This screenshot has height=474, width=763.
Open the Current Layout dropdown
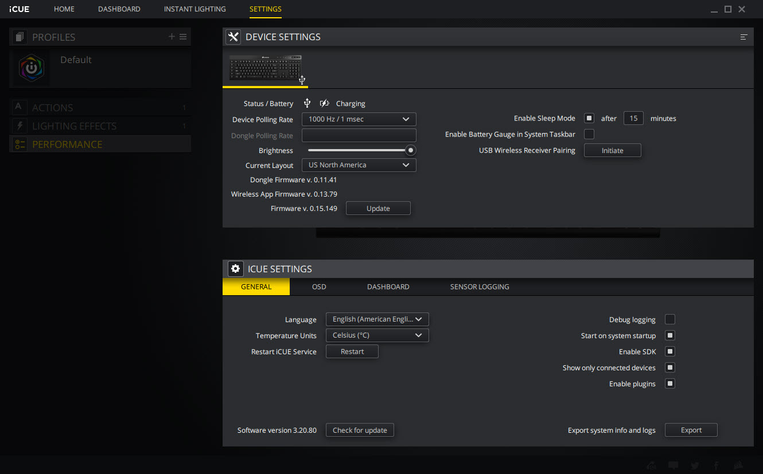click(x=359, y=165)
